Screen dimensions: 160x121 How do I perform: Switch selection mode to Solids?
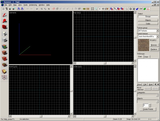[148, 24]
